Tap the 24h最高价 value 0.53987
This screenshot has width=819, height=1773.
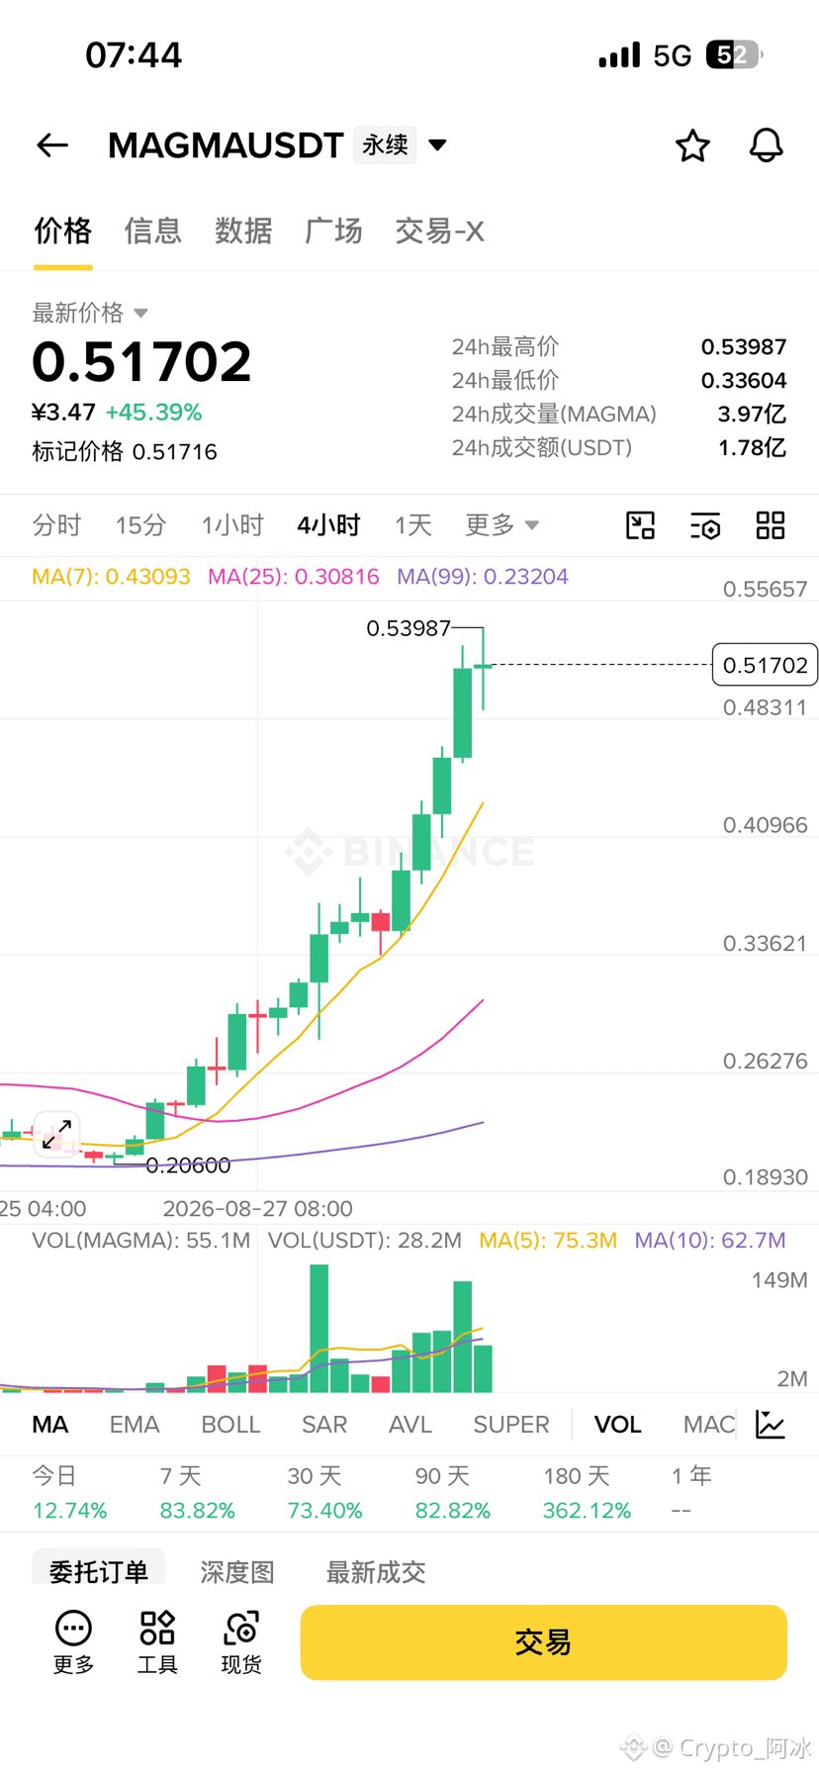[x=744, y=347]
